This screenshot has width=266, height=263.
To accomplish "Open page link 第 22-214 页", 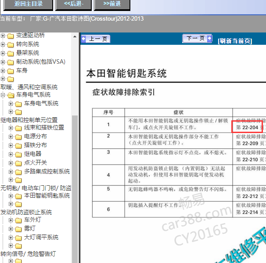I will (250, 212).
